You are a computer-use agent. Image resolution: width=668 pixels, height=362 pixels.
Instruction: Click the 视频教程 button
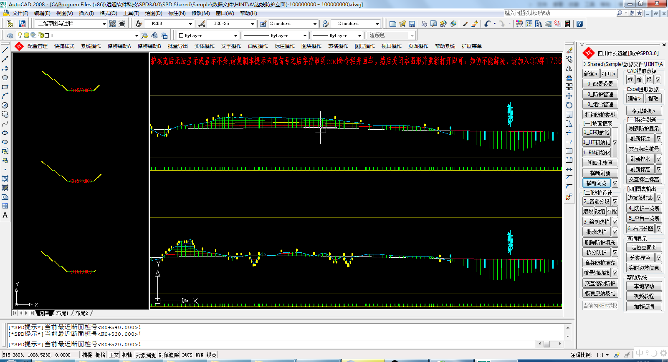(644, 296)
